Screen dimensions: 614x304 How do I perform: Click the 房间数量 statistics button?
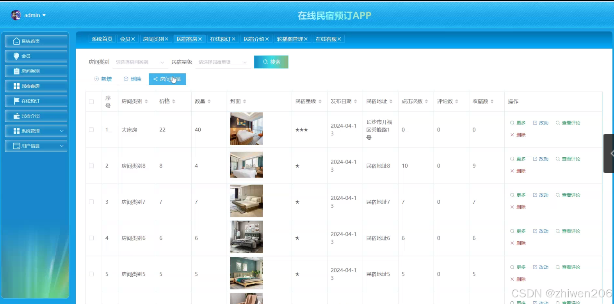coord(167,79)
